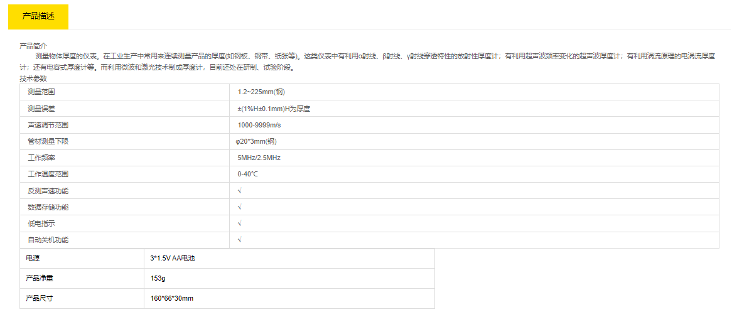
Task: Click the ±(1%H±0.1mm)H为厚度 value
Action: pyautogui.click(x=274, y=109)
